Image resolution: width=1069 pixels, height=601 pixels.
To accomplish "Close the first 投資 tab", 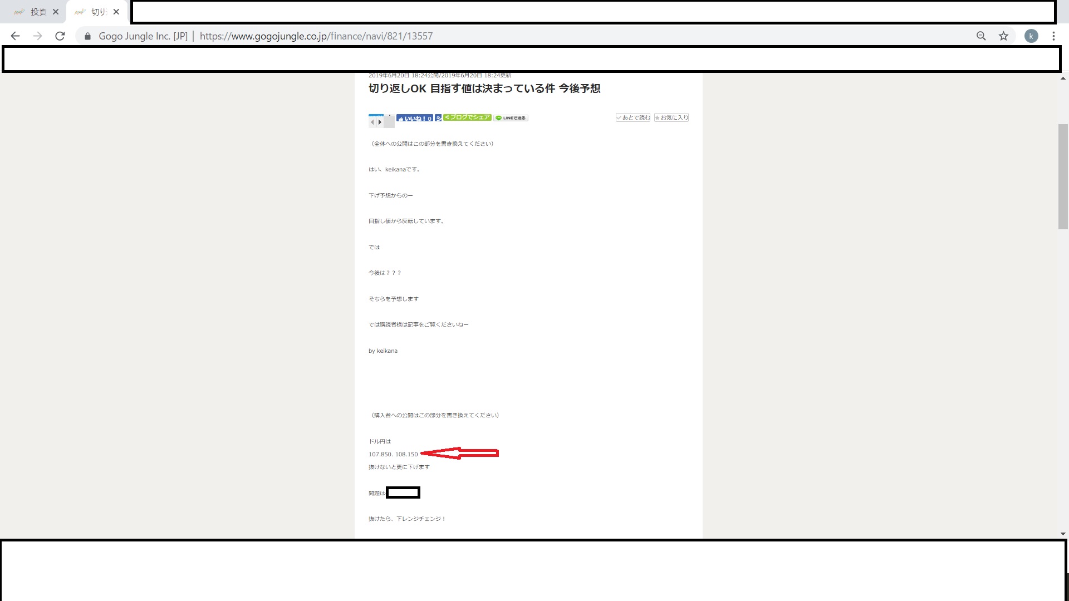I will (56, 12).
